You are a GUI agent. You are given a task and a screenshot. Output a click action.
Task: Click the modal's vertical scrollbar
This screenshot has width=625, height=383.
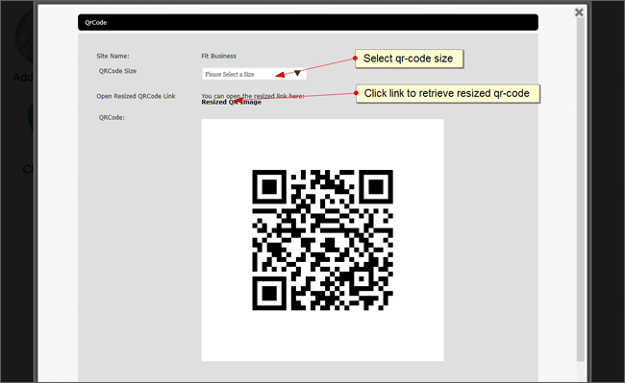(581, 189)
